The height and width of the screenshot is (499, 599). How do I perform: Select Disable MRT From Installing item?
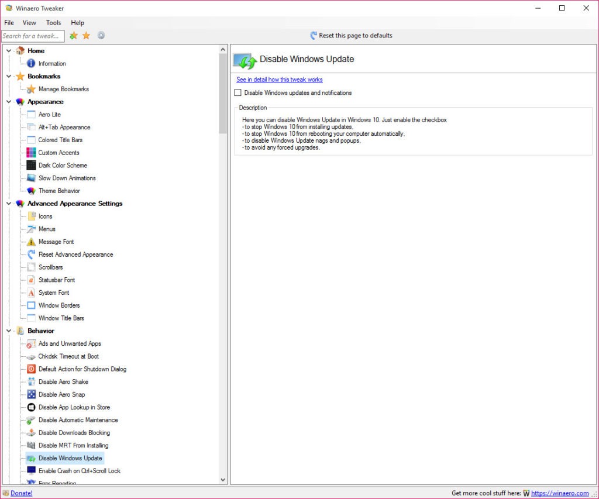pos(73,445)
